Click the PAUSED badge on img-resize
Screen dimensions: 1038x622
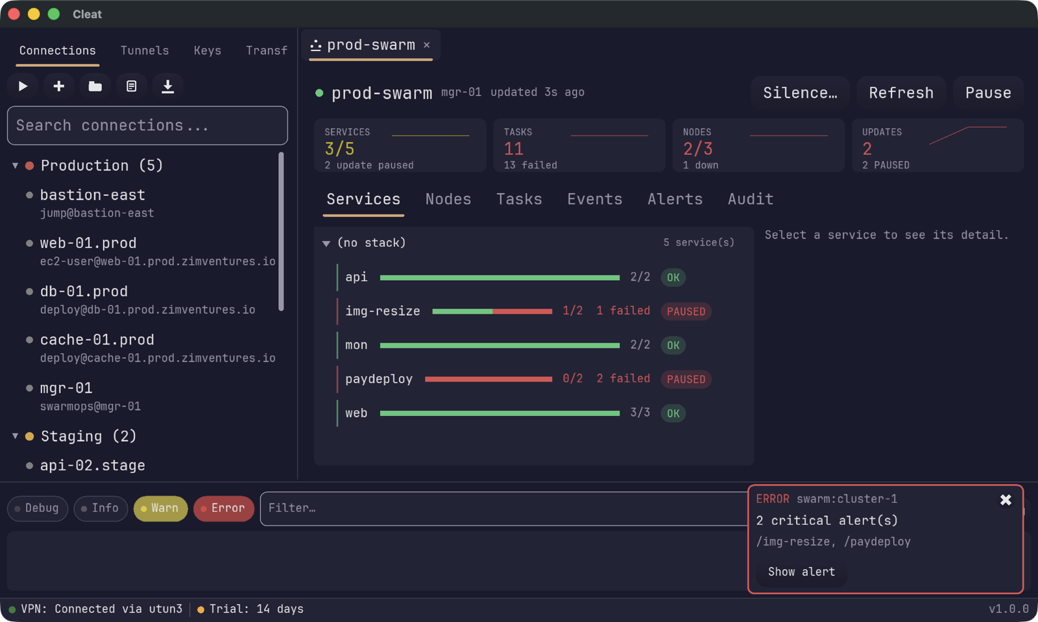tap(686, 312)
